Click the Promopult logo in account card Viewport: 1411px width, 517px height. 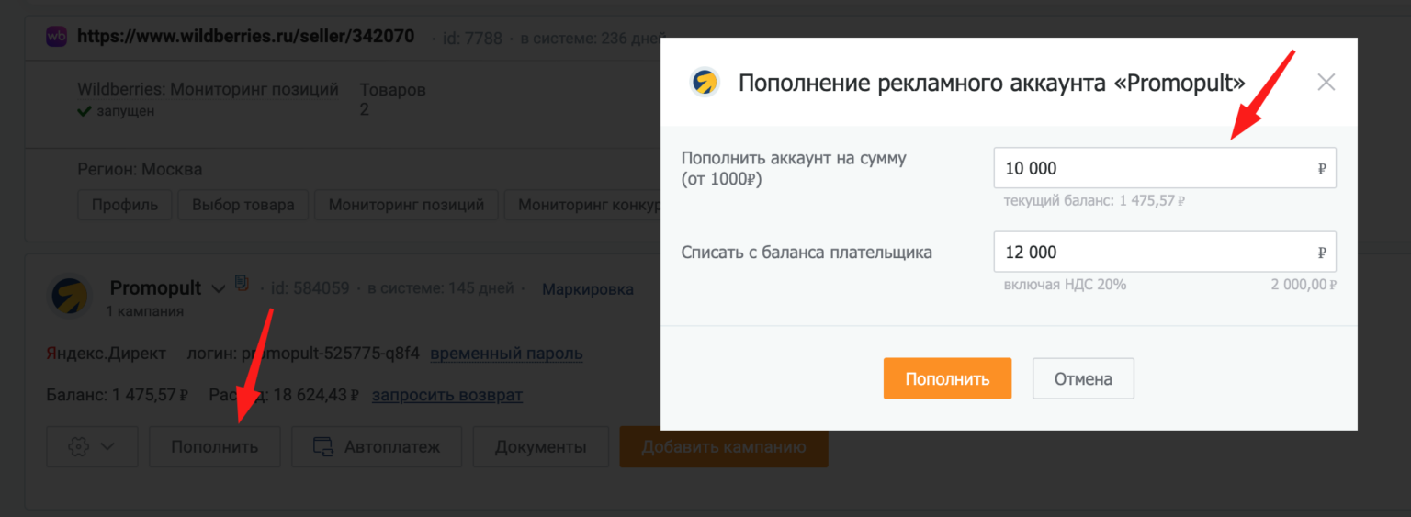[x=68, y=296]
